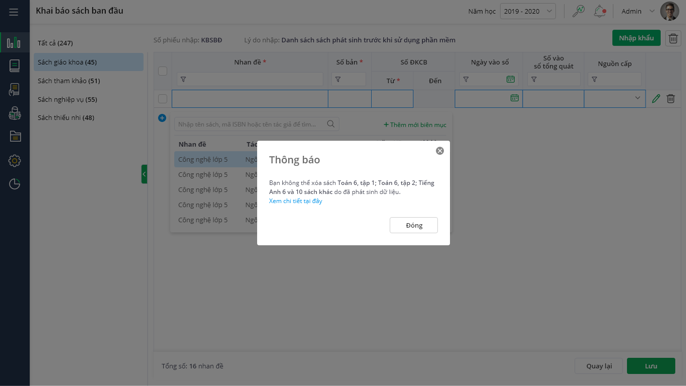Image resolution: width=686 pixels, height=386 pixels.
Task: Click the green pencil edit row icon
Action: [656, 99]
